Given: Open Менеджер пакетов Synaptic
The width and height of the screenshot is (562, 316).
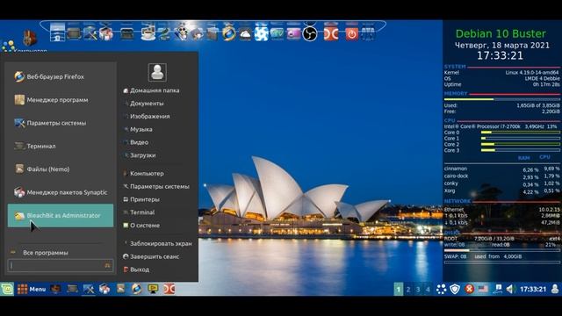Looking at the screenshot, I should pos(61,192).
